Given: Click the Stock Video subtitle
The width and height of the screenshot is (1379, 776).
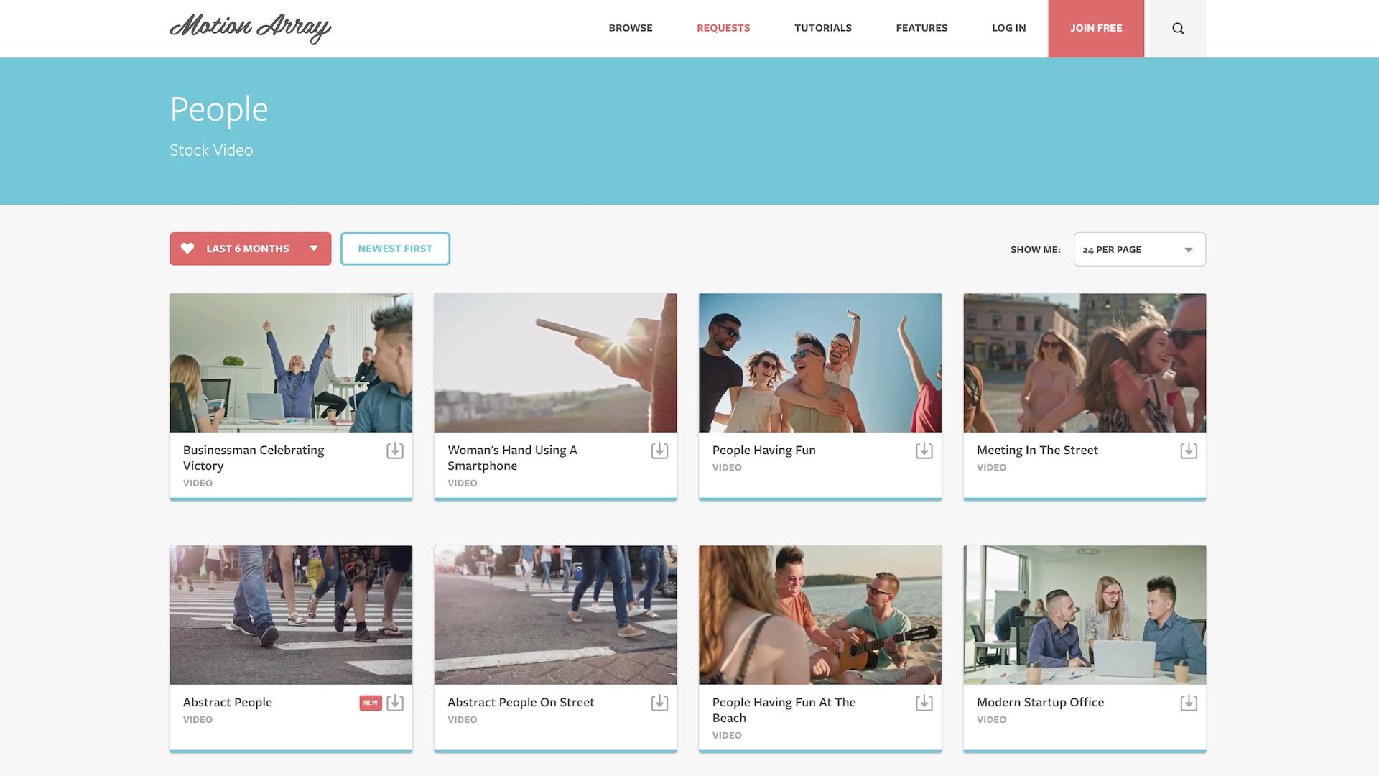Looking at the screenshot, I should point(211,150).
